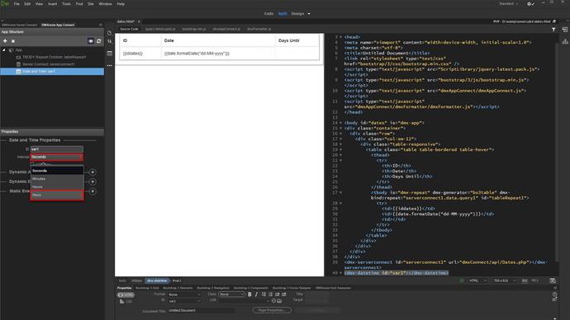
Task: Select the Source Code related-file tab
Action: point(129,29)
